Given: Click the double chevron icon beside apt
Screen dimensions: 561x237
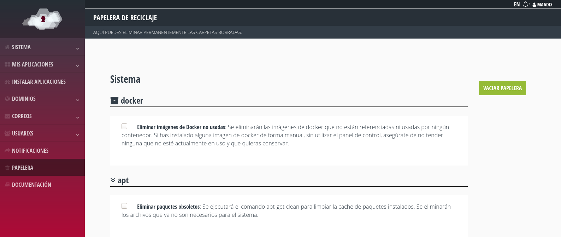Looking at the screenshot, I should tap(113, 180).
